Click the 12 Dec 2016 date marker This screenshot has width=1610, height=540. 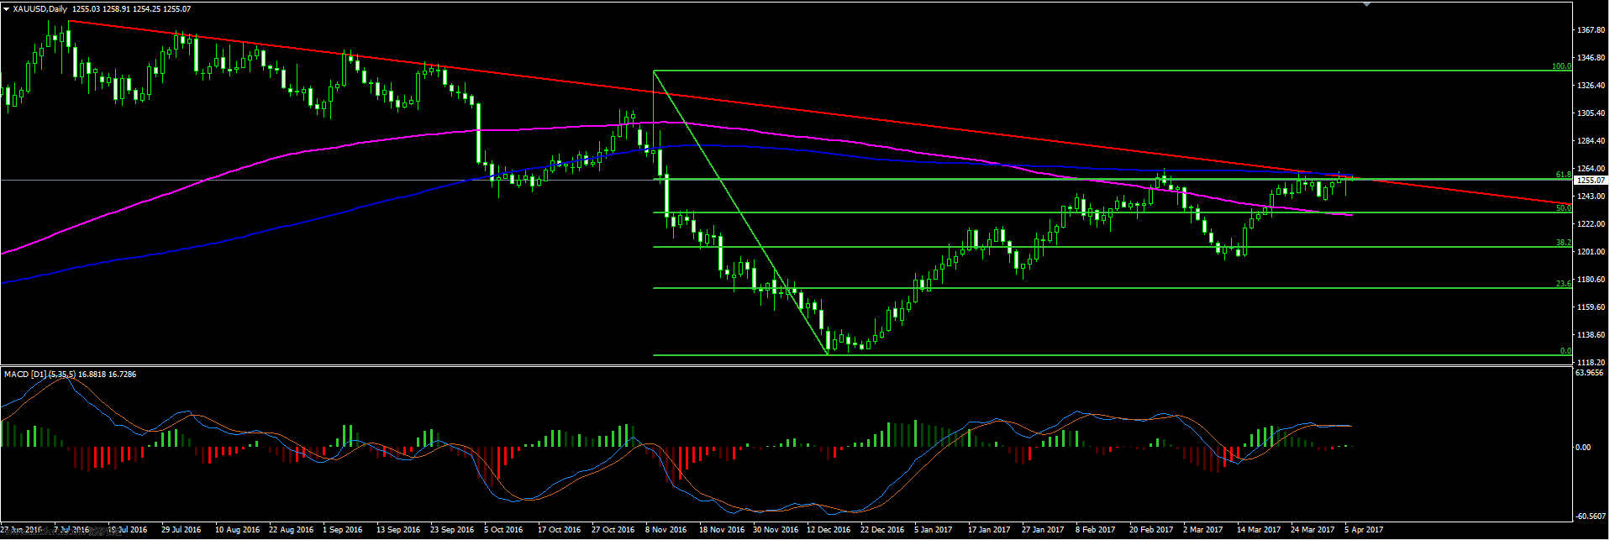[828, 530]
